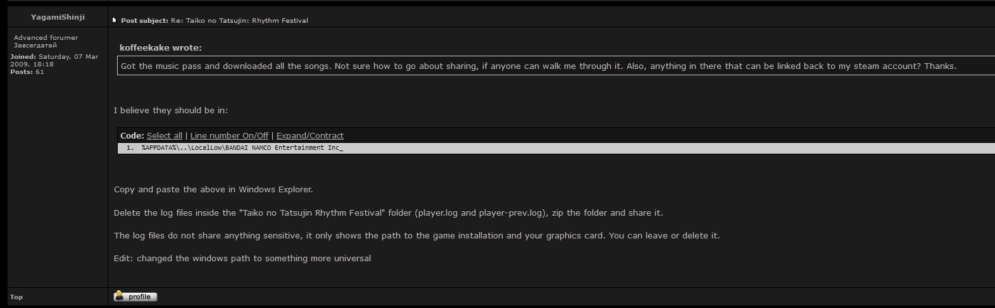
Task: Click line number 1 in the code box
Action: [x=130, y=148]
